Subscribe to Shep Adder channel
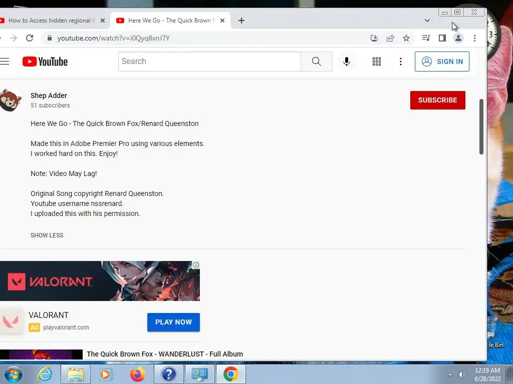Viewport: 513px width, 384px height. click(x=438, y=100)
